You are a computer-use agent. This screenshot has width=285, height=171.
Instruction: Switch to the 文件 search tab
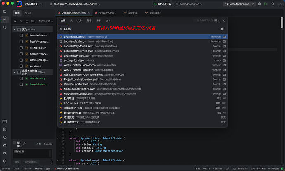pyautogui.click(x=80, y=21)
